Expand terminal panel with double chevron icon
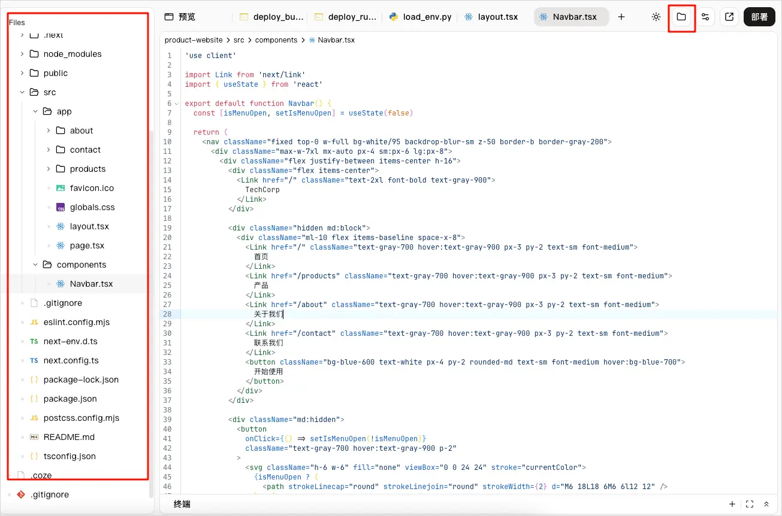This screenshot has width=782, height=516. (766, 504)
